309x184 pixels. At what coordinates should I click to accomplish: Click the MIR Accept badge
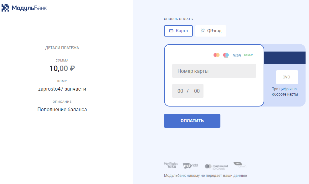tap(239, 165)
